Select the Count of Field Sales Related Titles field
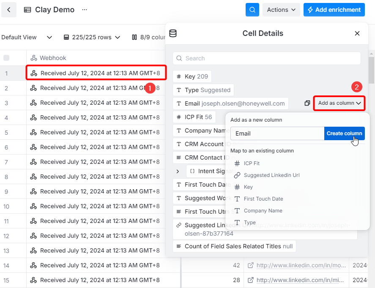The image size is (375, 288). (x=234, y=246)
